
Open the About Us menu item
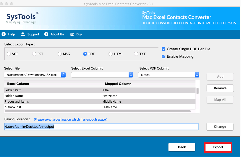[x=57, y=34]
